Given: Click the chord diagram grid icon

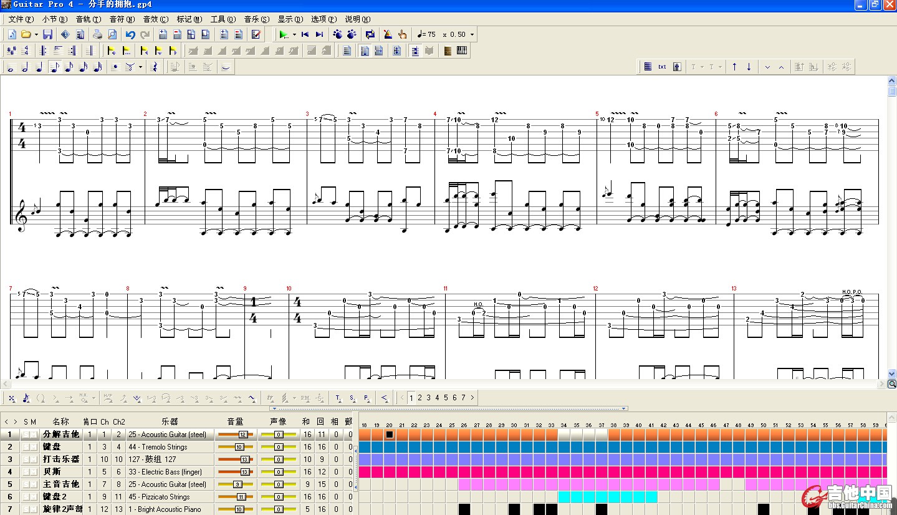Looking at the screenshot, I should (648, 67).
